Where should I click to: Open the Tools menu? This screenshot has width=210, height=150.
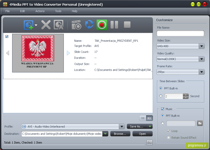[58, 11]
